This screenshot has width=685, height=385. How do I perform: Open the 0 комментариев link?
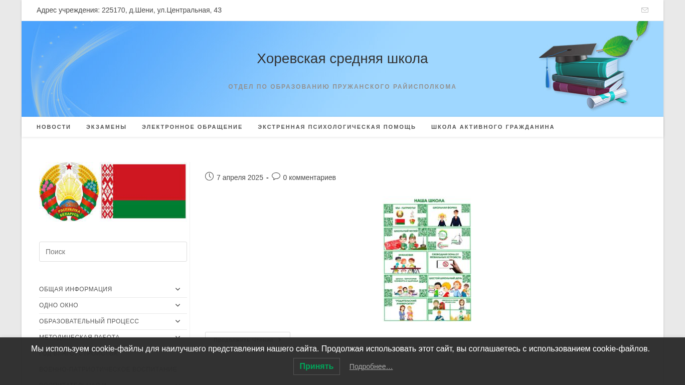[309, 177]
